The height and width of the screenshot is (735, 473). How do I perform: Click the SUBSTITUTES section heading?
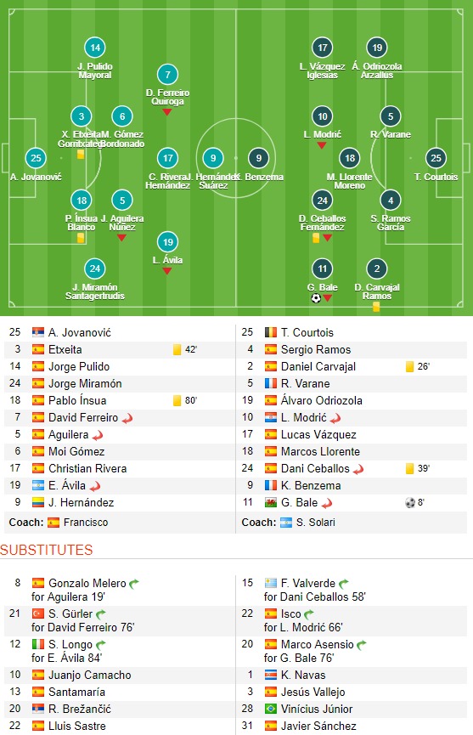click(x=47, y=550)
